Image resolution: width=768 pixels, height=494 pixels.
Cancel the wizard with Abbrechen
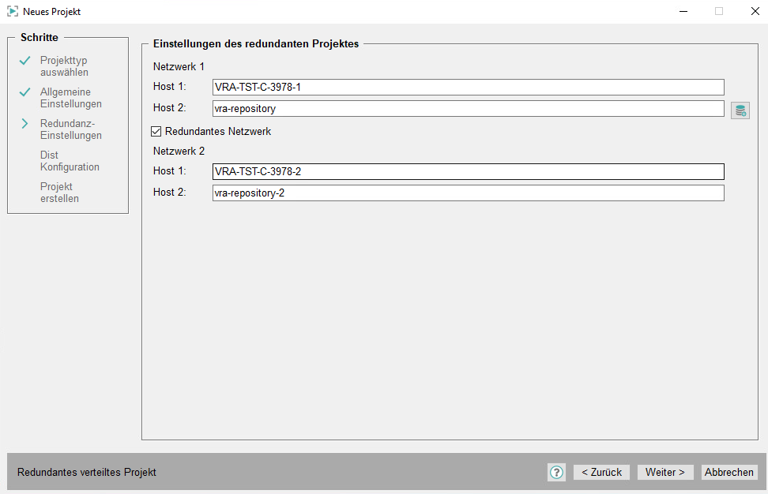[x=728, y=472]
